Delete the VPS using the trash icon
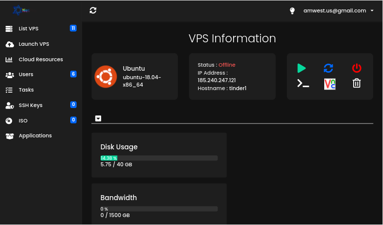The height and width of the screenshot is (225, 383). (357, 84)
